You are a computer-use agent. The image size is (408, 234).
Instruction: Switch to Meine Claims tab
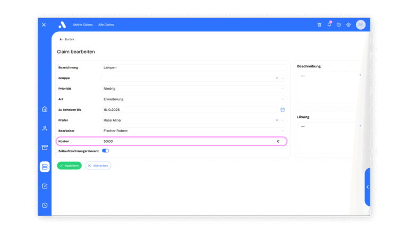coord(83,25)
